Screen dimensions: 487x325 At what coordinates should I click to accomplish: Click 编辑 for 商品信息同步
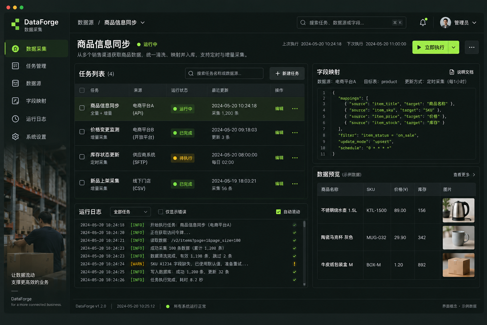279,109
